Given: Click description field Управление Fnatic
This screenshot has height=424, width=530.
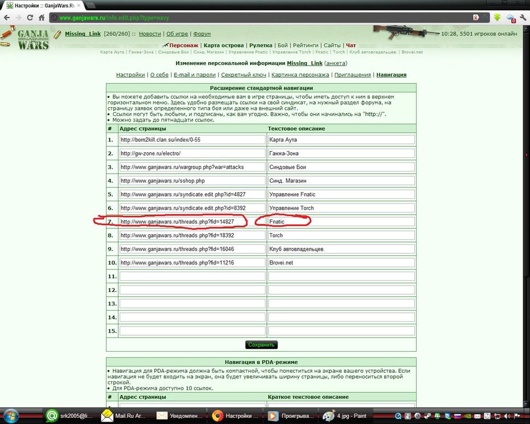Looking at the screenshot, I should click(341, 194).
